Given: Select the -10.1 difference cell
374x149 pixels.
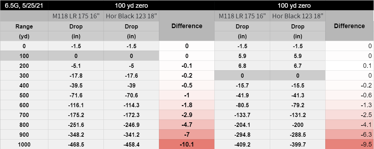Looking at the screenshot, I should point(187,144).
